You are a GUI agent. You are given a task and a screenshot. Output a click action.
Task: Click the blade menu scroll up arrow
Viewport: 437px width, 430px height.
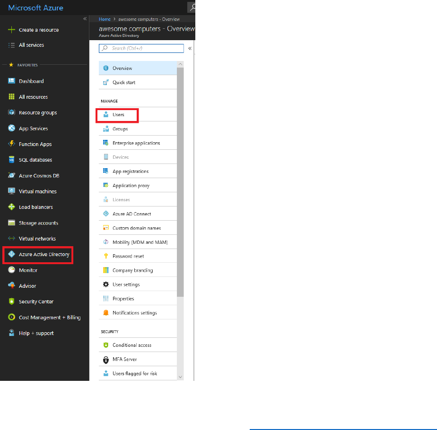(x=180, y=64)
